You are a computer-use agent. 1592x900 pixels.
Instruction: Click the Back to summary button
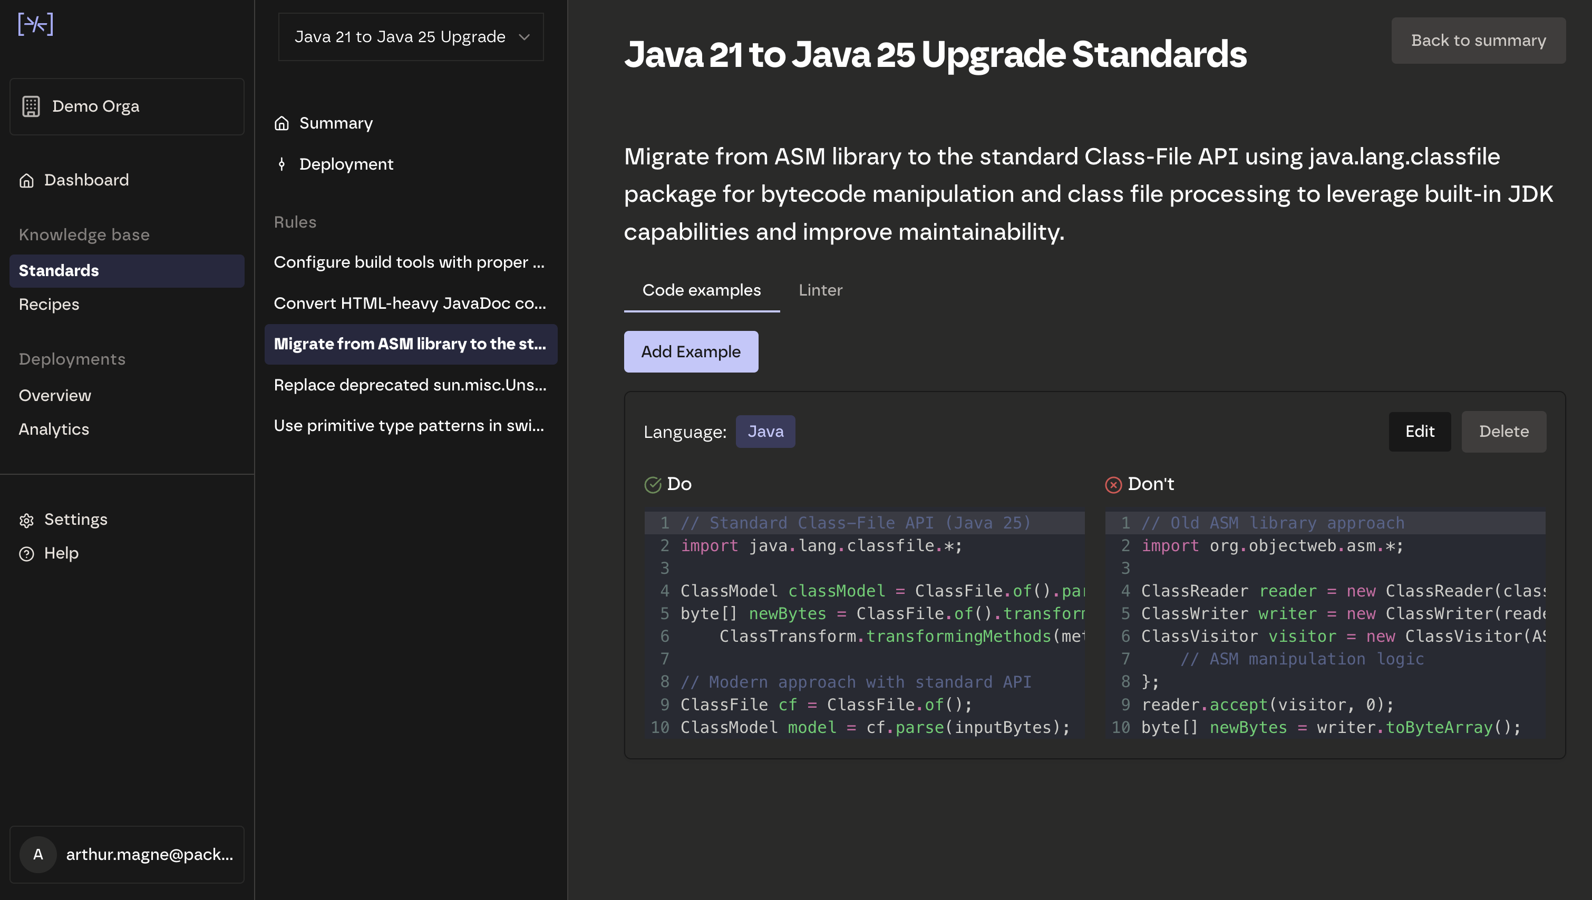point(1478,40)
